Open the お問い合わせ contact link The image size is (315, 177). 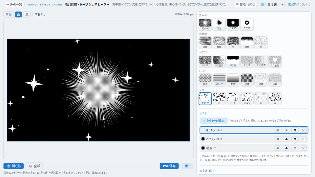pos(245,4)
